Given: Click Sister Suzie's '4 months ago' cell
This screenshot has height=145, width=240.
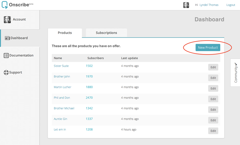Looking at the screenshot, I should coord(130,66).
